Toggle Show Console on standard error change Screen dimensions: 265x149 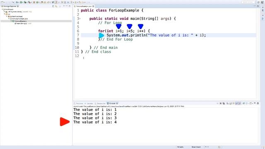pos(239,103)
